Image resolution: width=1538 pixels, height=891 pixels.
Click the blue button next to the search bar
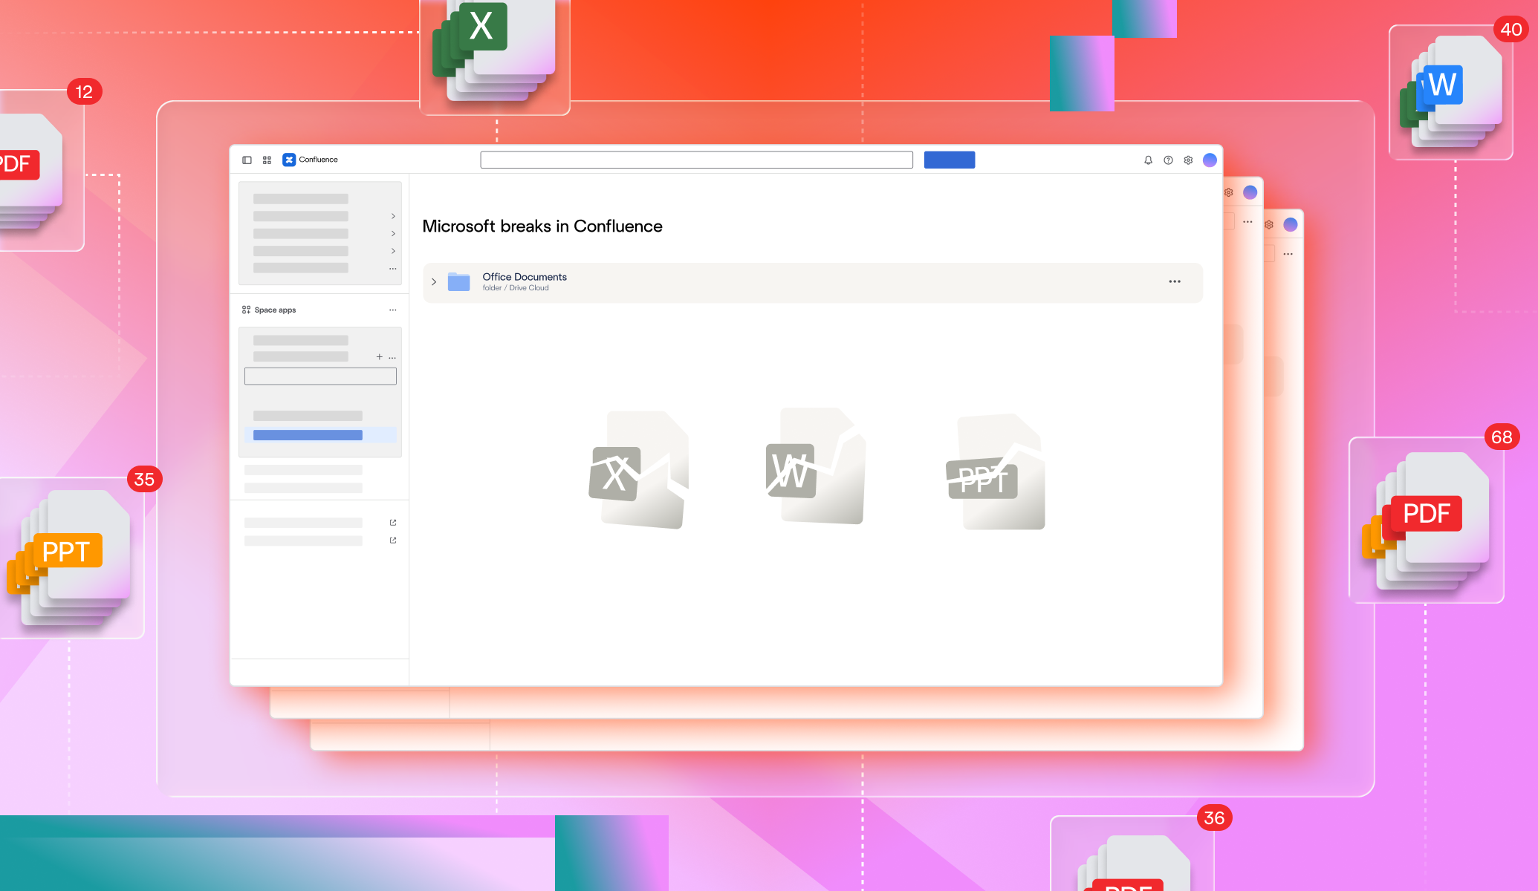coord(949,160)
